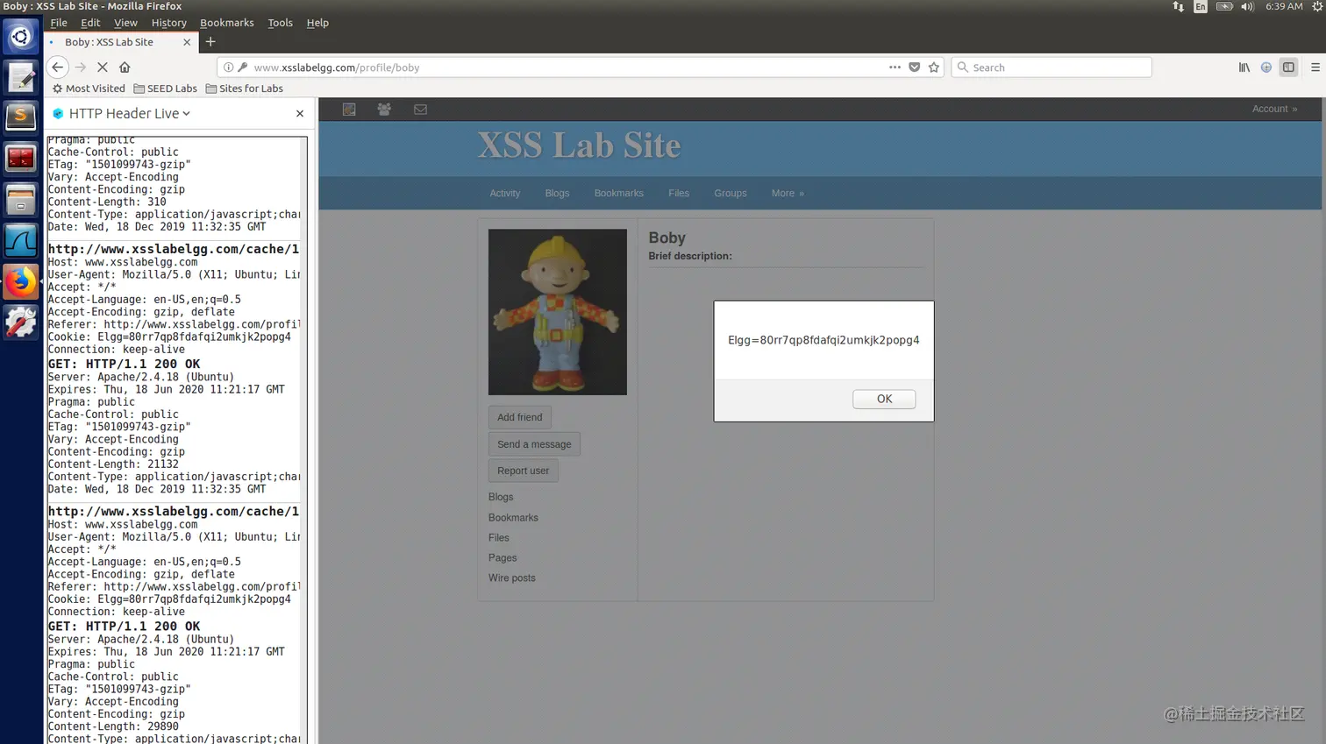Open System Settings from the dock
1326x744 pixels.
(x=20, y=322)
